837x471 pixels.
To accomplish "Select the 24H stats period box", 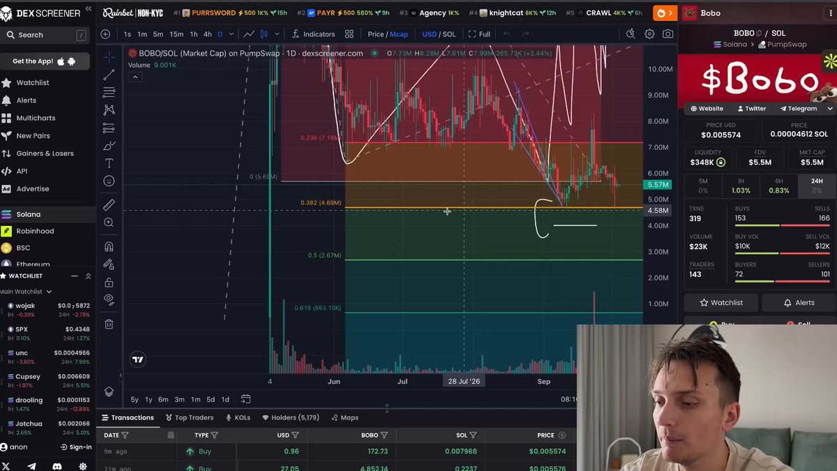I will point(815,186).
